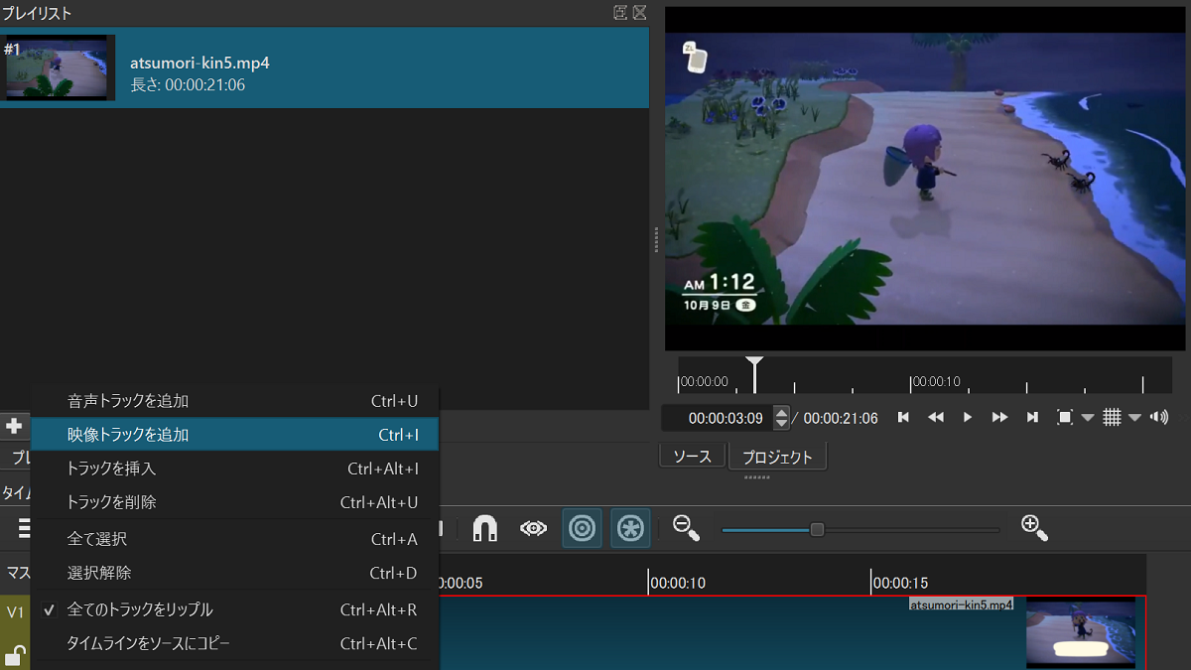Screen dimensions: 1191x670
Task: Toggle scrub while dragging eye icon
Action: pyautogui.click(x=534, y=528)
